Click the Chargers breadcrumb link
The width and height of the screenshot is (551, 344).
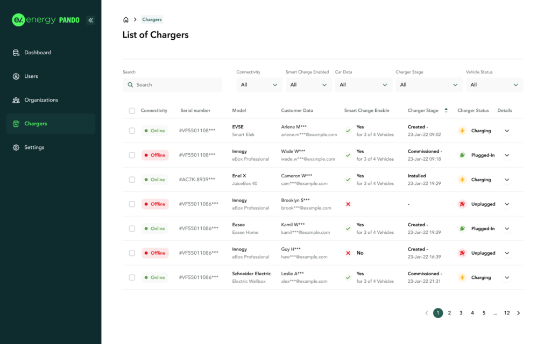(x=152, y=20)
